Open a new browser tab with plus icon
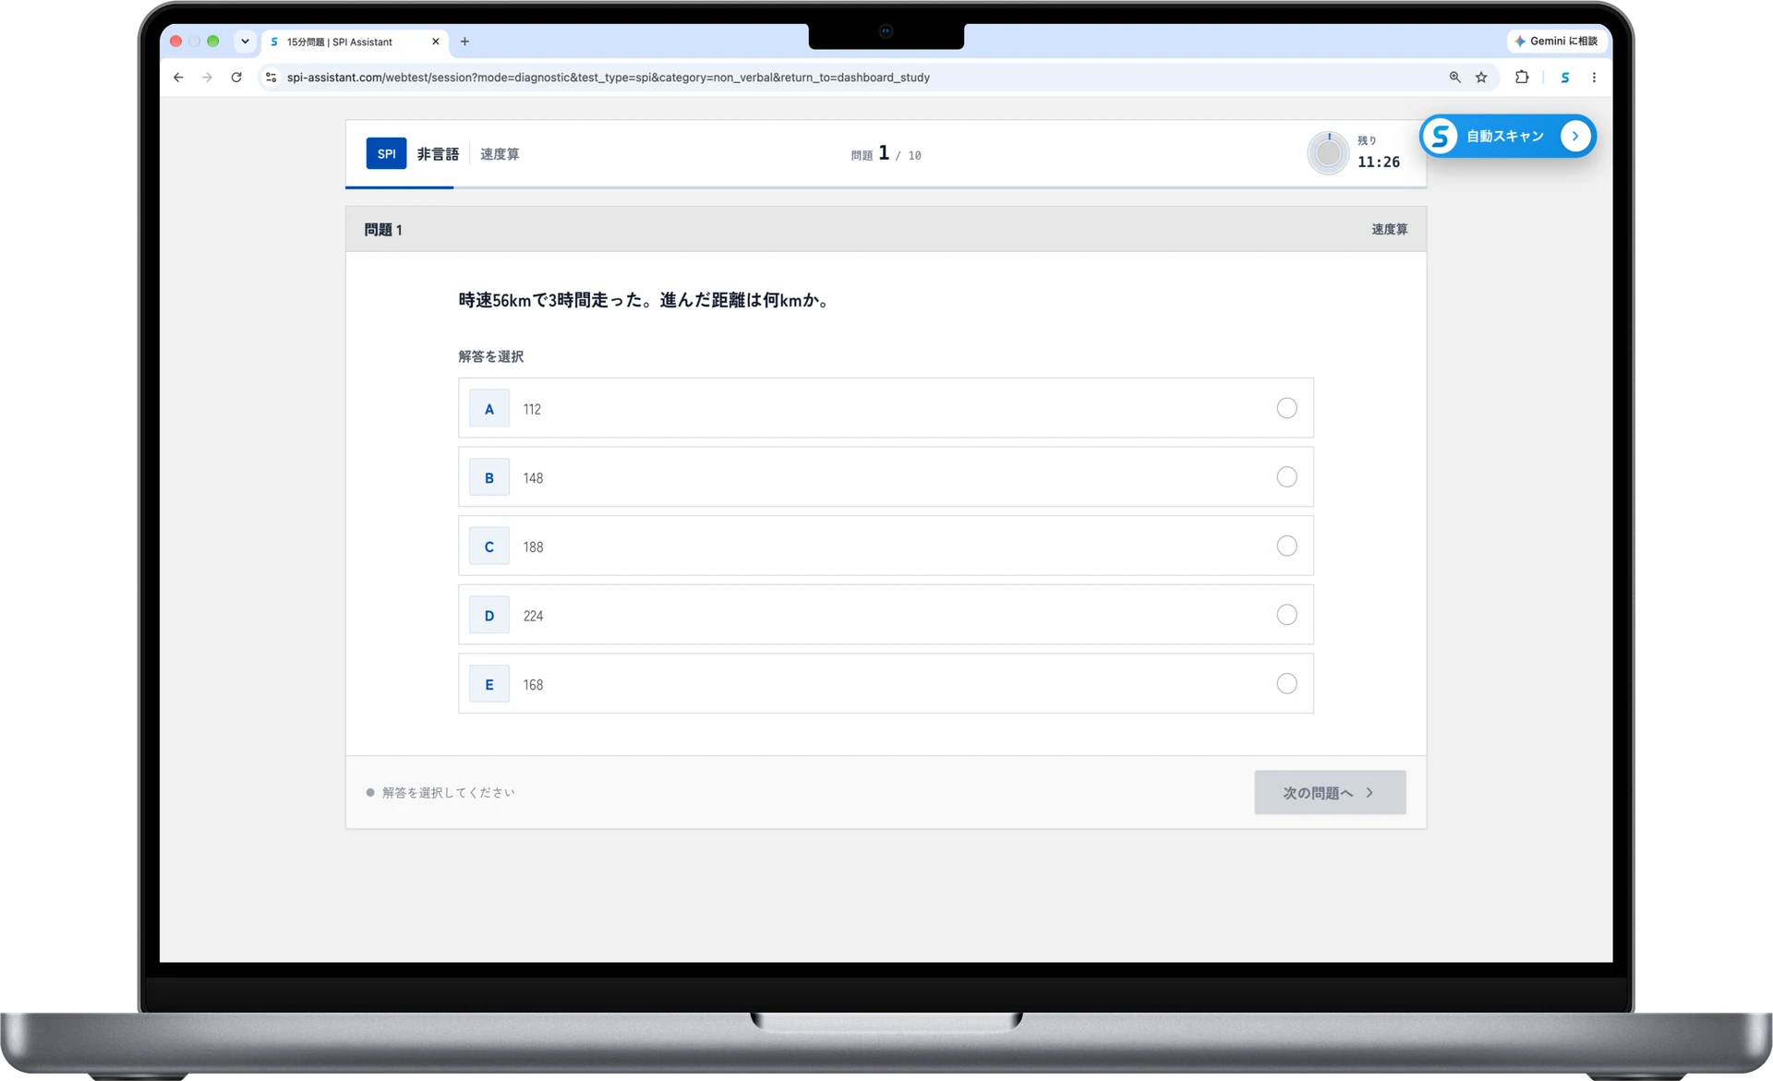Viewport: 1773px width, 1081px height. pyautogui.click(x=464, y=42)
